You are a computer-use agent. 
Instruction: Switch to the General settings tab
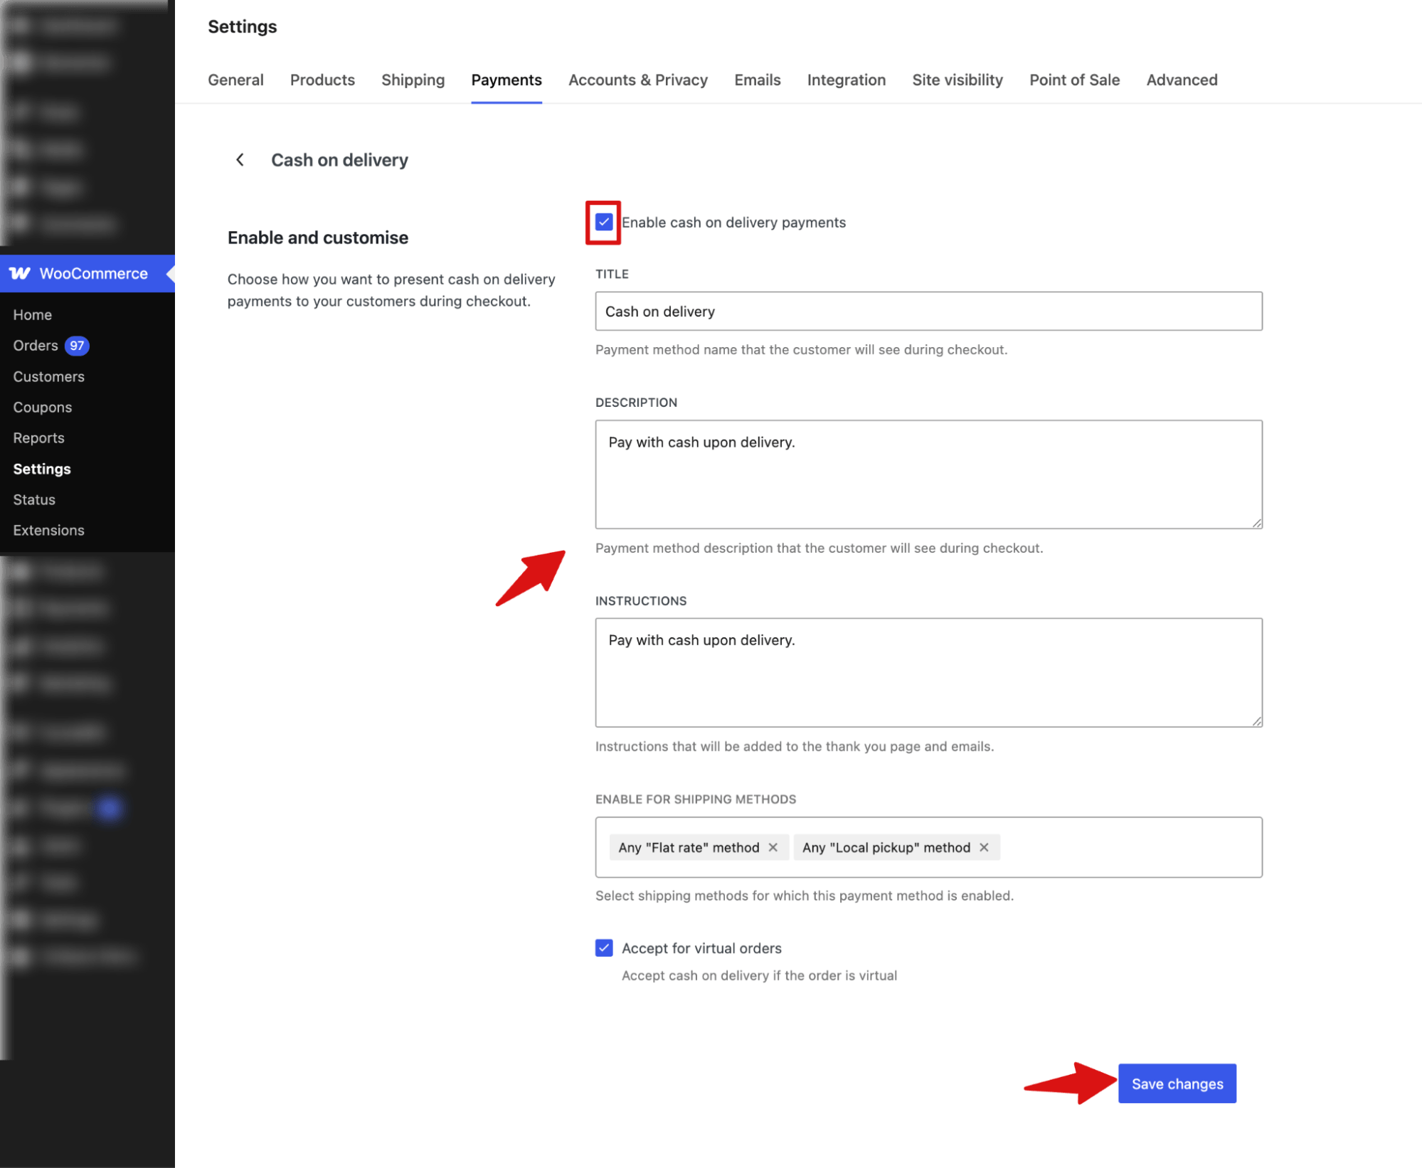[235, 80]
